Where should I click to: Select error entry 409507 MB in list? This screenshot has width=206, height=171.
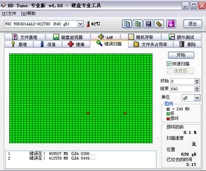click(x=52, y=154)
